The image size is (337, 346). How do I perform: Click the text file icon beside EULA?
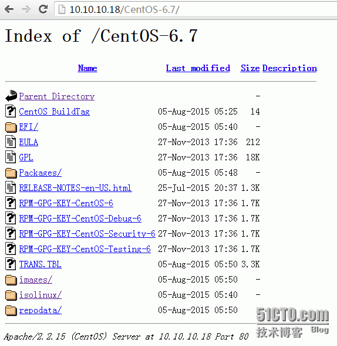[11, 142]
